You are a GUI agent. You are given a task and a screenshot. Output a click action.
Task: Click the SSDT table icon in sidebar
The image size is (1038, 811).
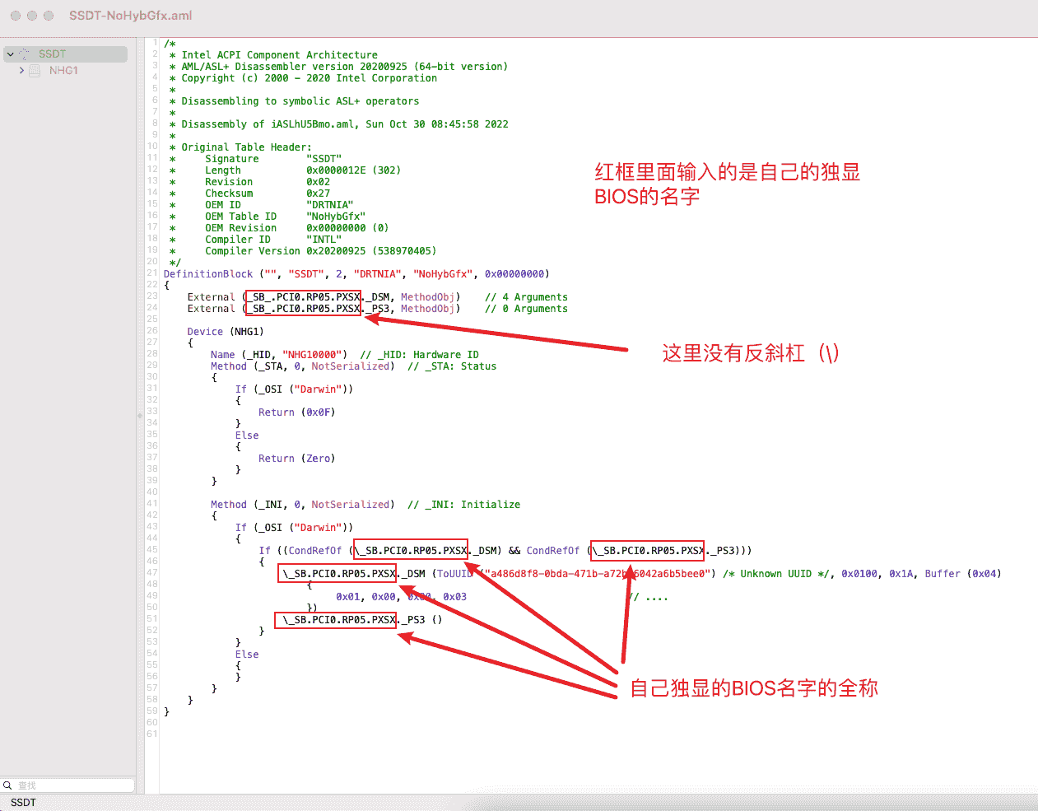point(25,54)
